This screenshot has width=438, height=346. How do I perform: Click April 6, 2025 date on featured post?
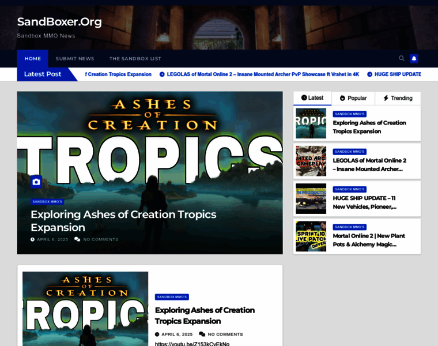(x=52, y=239)
